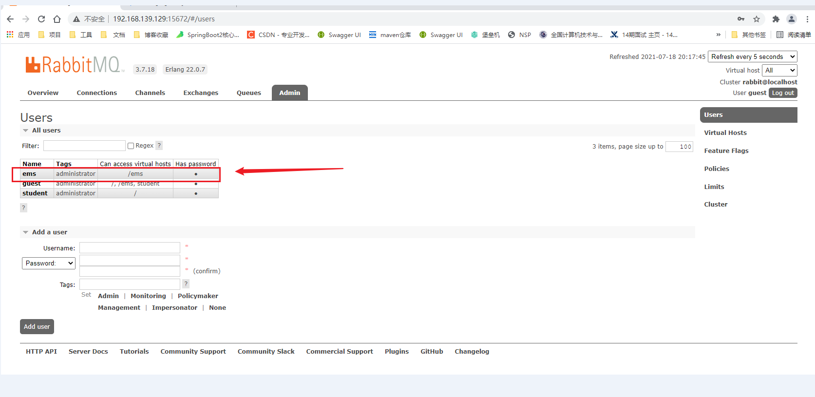Open the SpringBoot2 bookmark
This screenshot has width=815, height=397.
point(208,35)
